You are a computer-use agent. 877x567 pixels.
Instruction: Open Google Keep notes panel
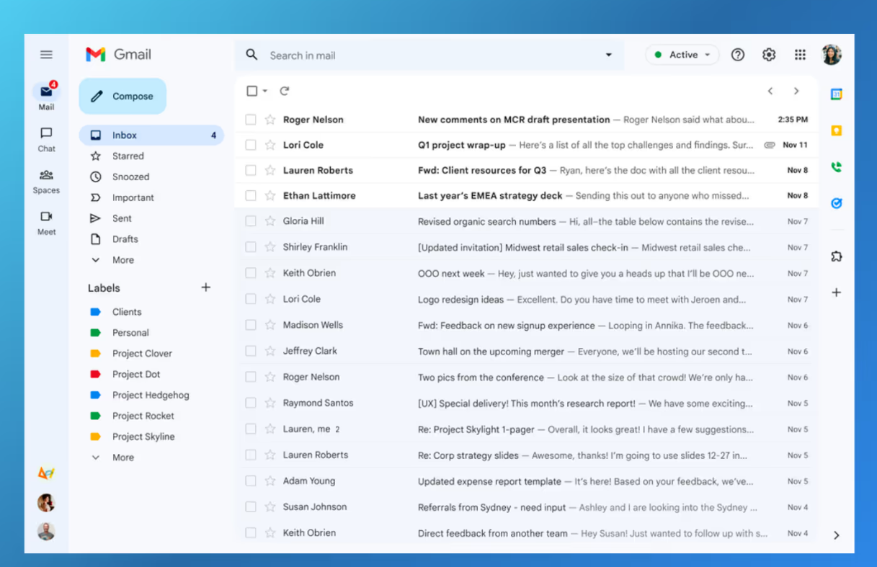[x=836, y=130]
